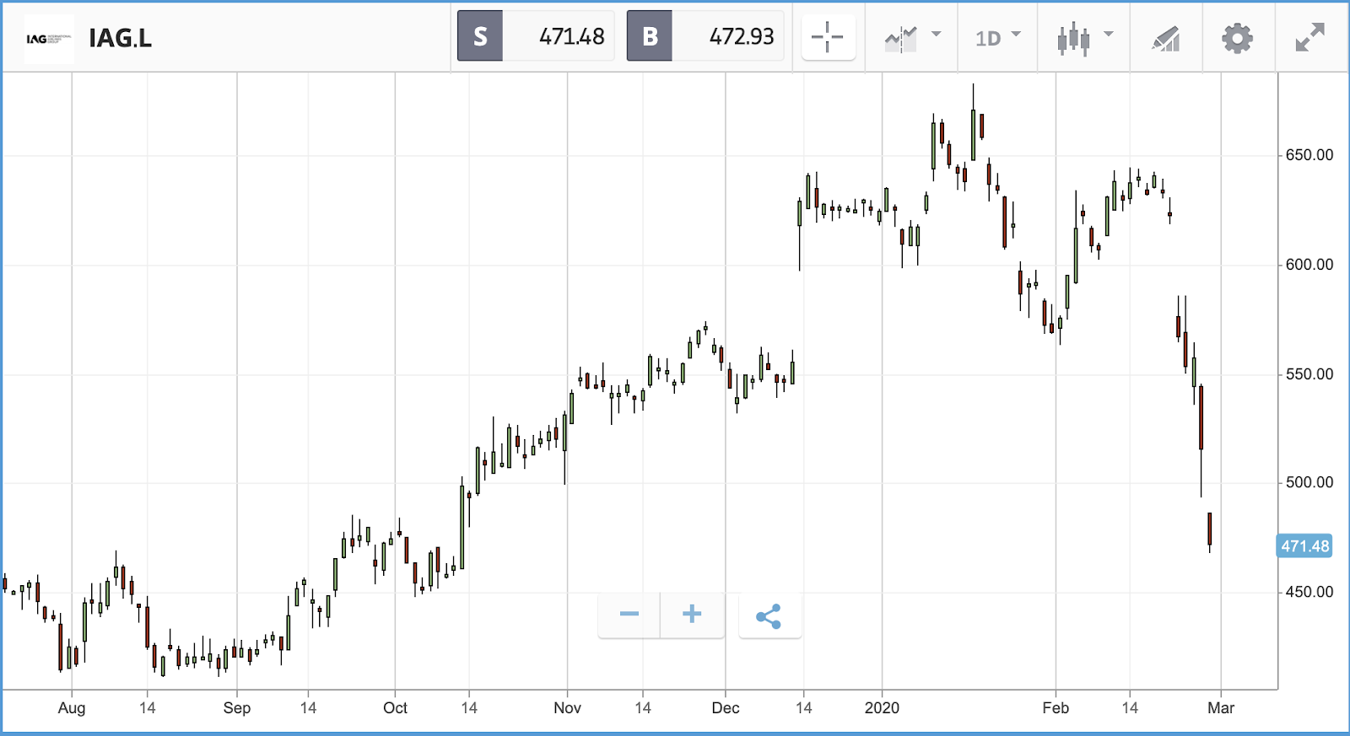1350x736 pixels.
Task: Expand chart to full screen
Action: [1310, 37]
